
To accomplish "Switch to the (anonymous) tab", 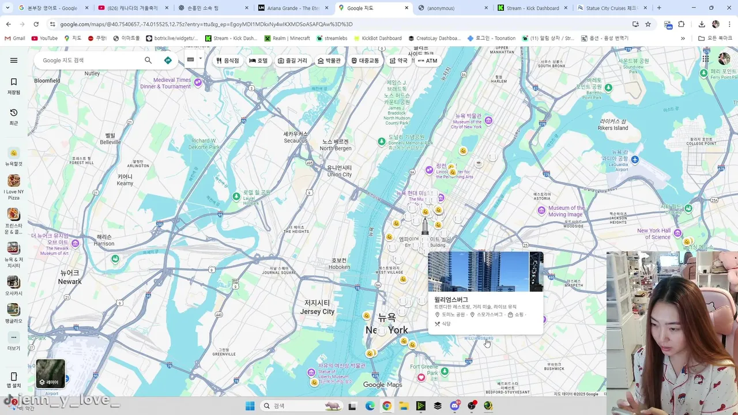I will 452,8.
